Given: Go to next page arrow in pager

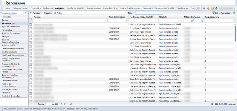Looking at the screenshot, I should 62,104.
